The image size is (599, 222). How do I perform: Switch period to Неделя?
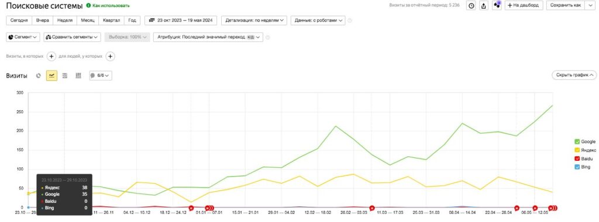[x=64, y=20]
